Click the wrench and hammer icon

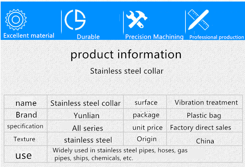[137, 19]
